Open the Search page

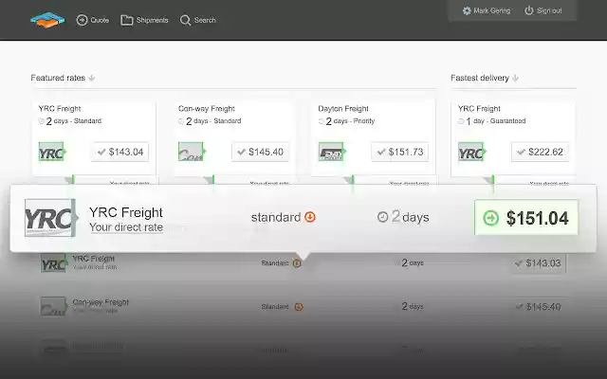tap(198, 20)
